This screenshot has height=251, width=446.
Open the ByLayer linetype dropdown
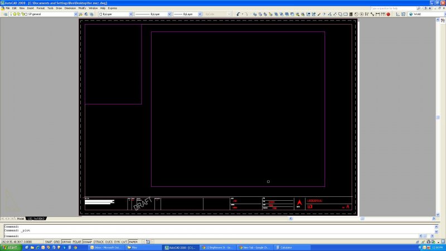point(153,14)
